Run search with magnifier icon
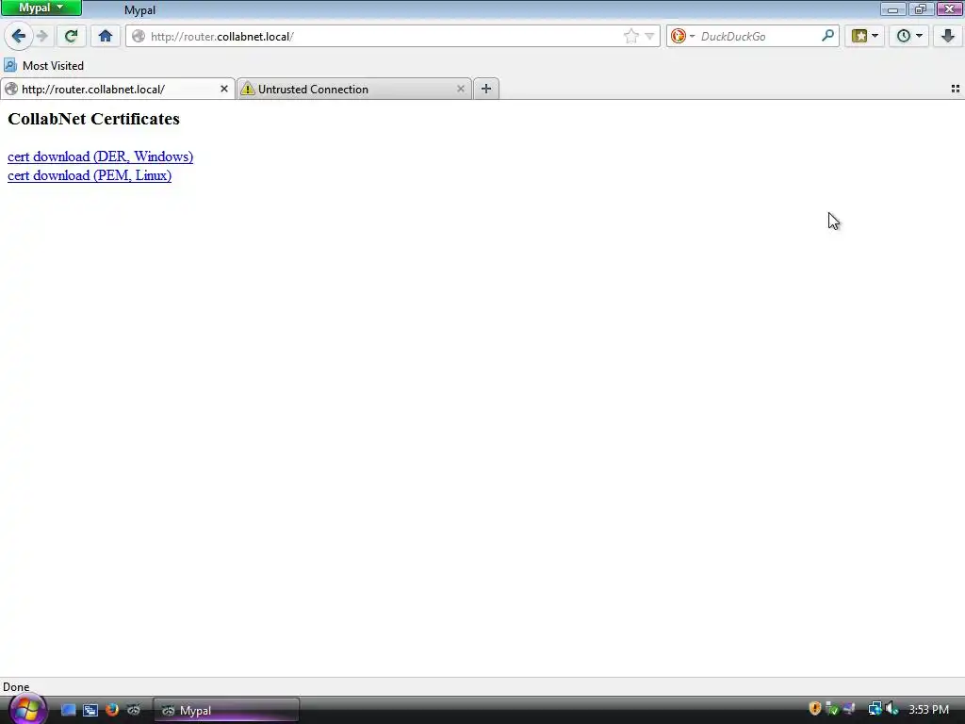The image size is (965, 724). tap(827, 36)
